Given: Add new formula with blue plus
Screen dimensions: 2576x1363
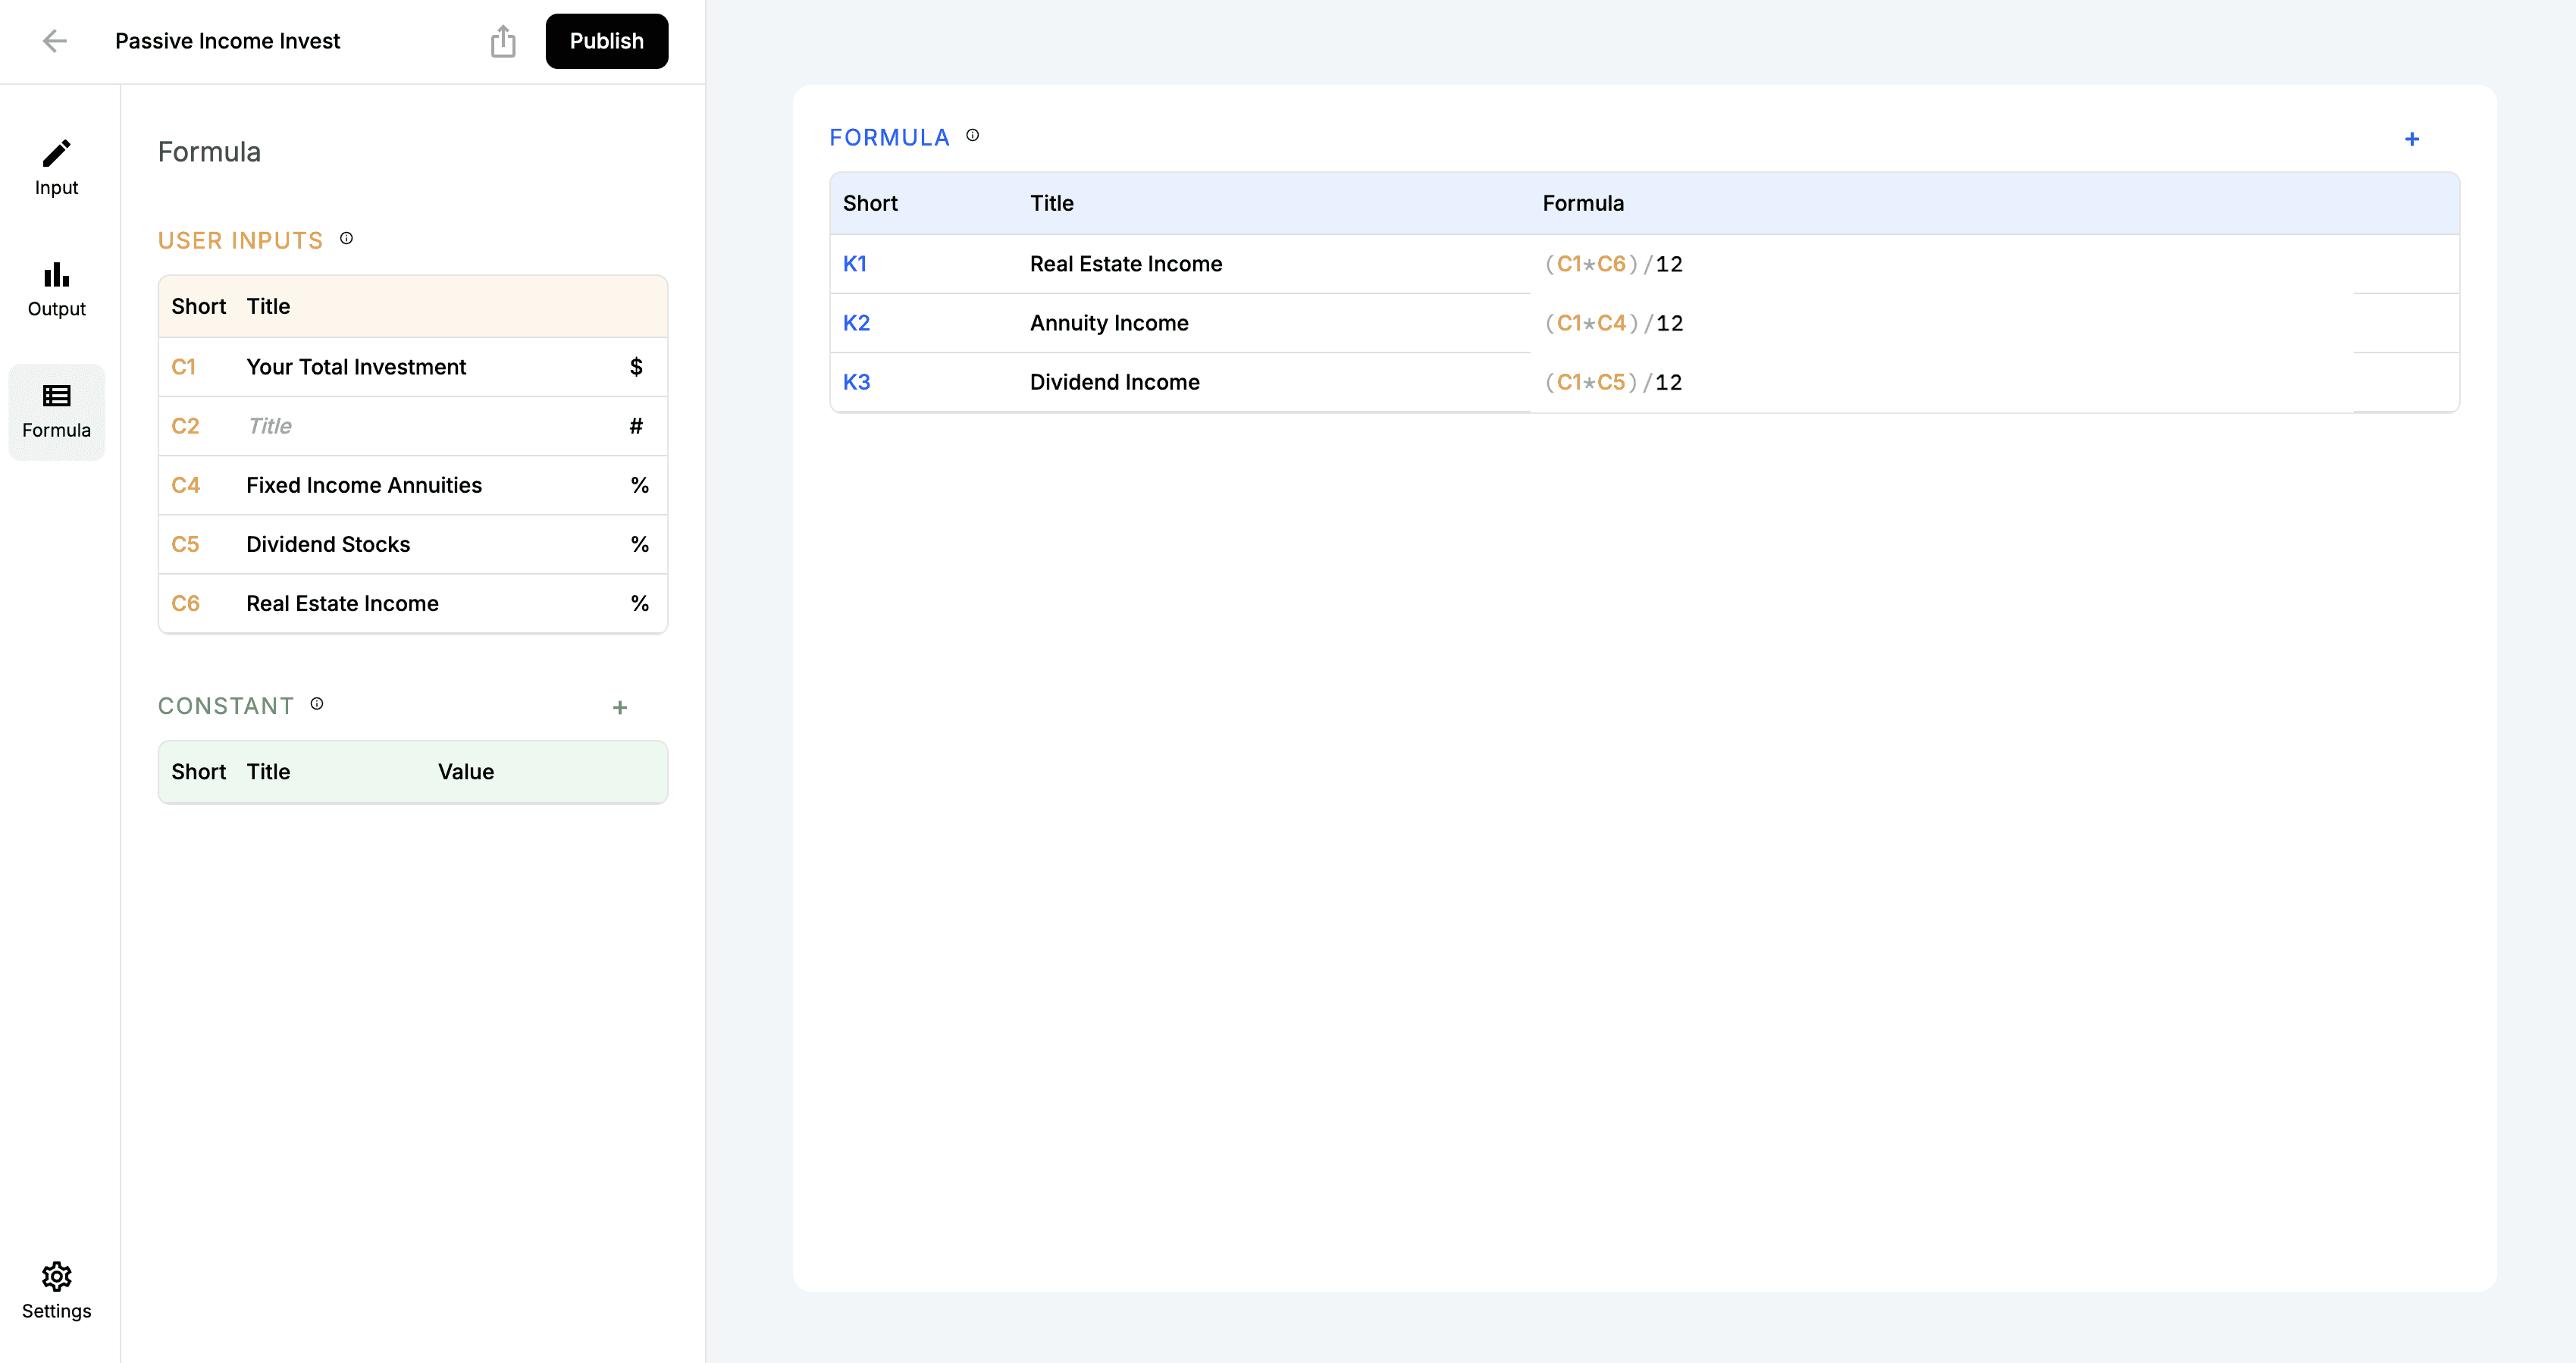Looking at the screenshot, I should [x=2411, y=139].
